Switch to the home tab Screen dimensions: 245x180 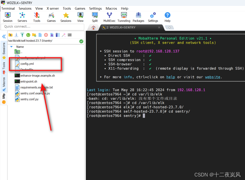93,27
